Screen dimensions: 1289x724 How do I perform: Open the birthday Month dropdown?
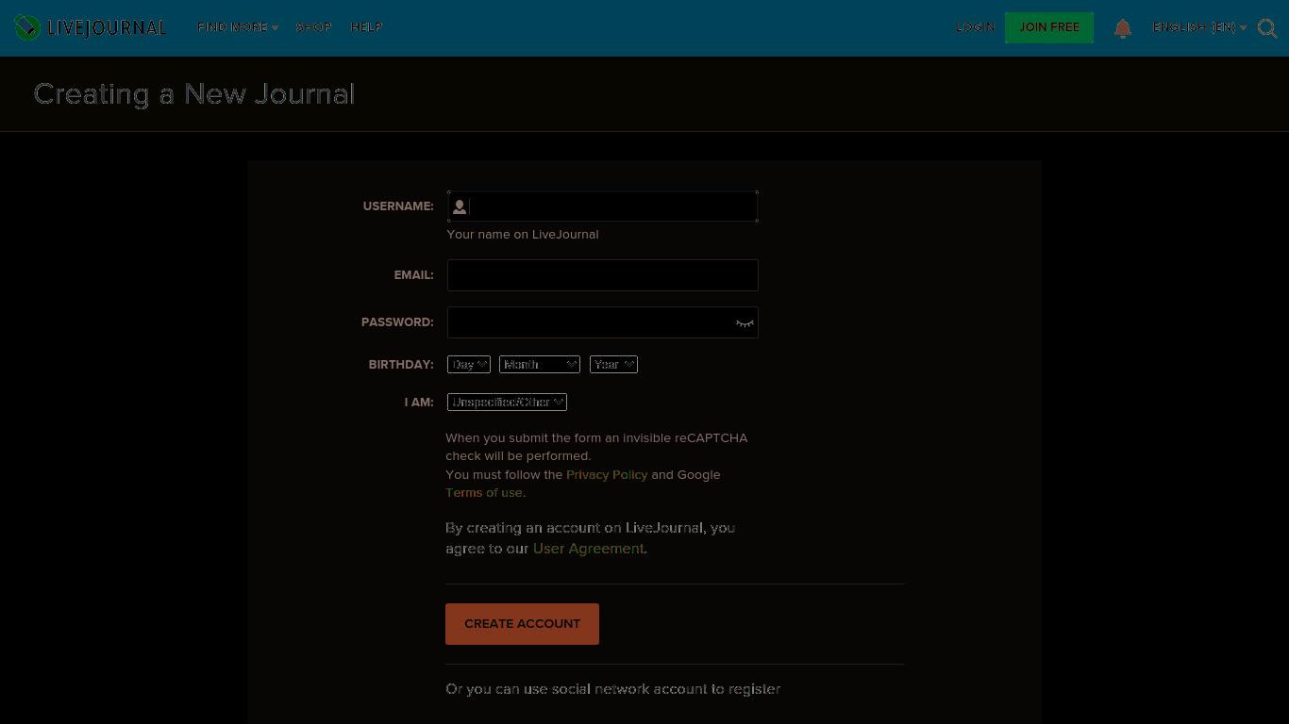click(x=540, y=365)
